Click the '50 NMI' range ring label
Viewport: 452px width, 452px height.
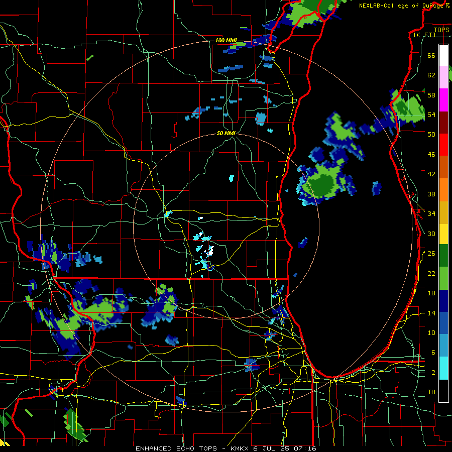(227, 133)
